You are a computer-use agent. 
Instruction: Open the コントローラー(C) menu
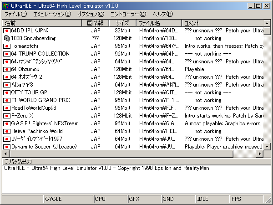click(x=128, y=14)
